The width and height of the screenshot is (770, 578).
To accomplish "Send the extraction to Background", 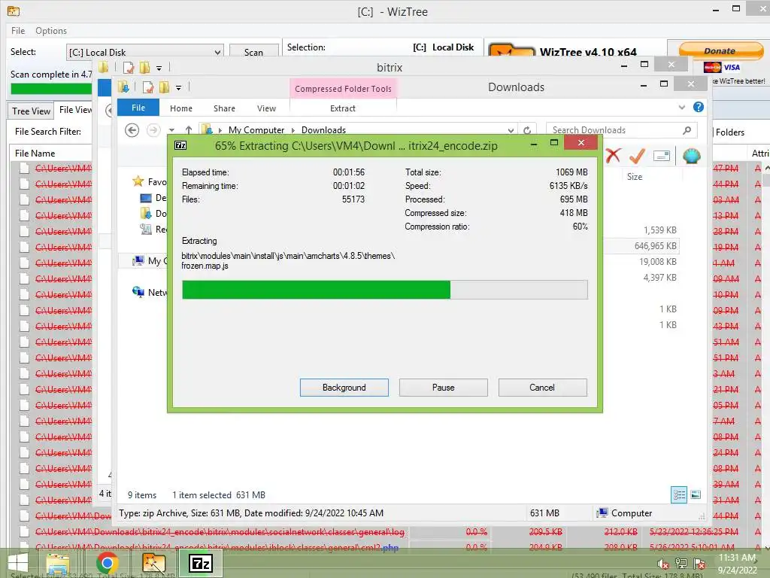I will (x=344, y=388).
